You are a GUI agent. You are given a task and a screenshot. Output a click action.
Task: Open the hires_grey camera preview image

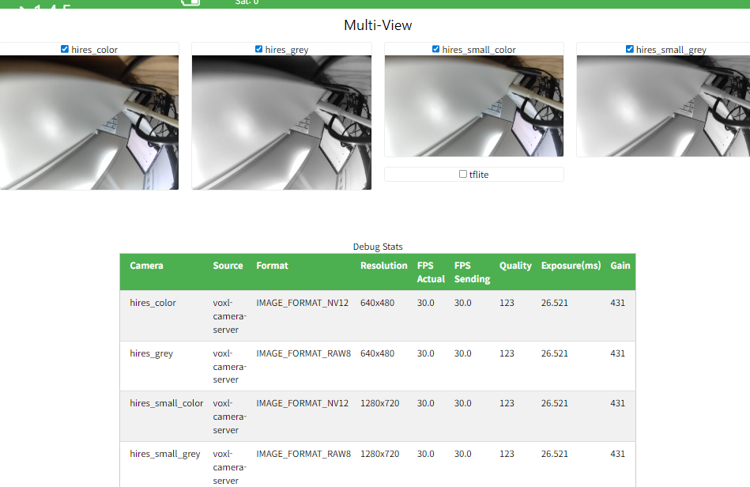[281, 123]
